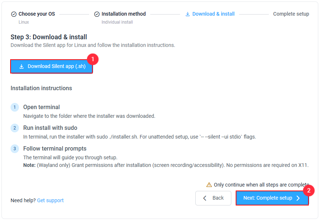The image size is (319, 220).
Task: Select instruction step circle 3
Action: [15, 149]
